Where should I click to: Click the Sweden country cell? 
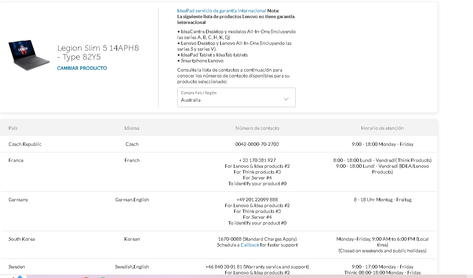(x=17, y=267)
